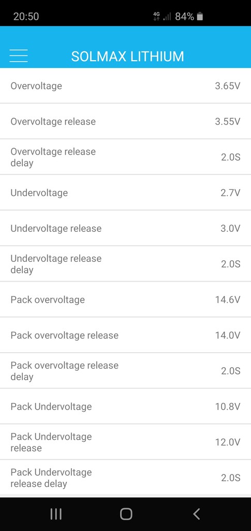Tap the battery status icon
Screen dimensions: 251x531
[x=200, y=16]
